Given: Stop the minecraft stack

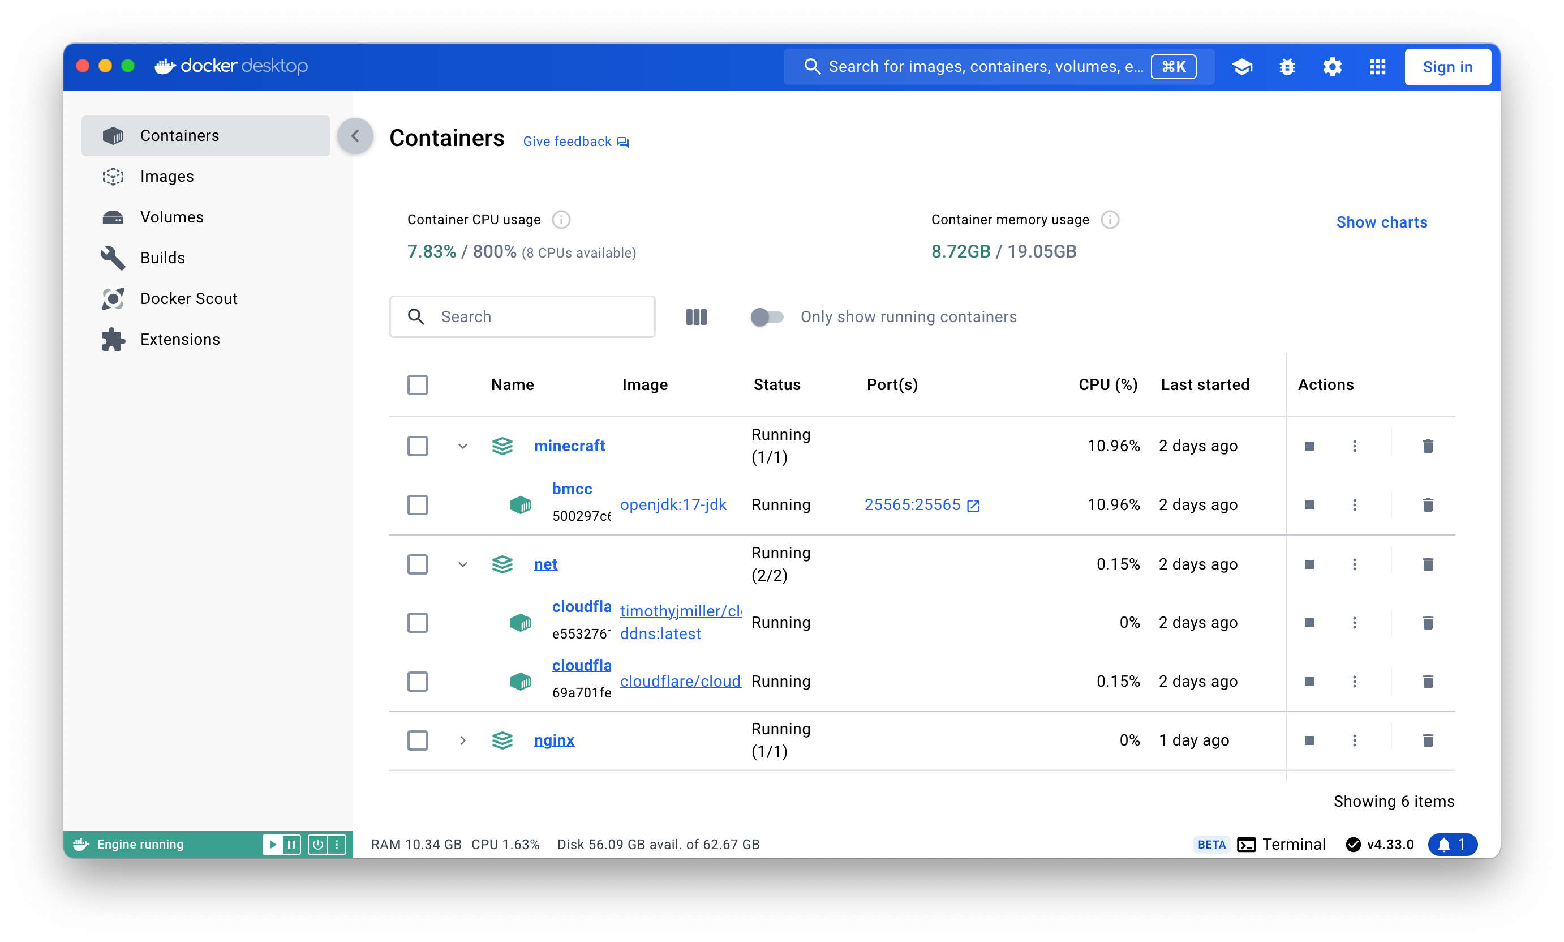Looking at the screenshot, I should [x=1309, y=446].
